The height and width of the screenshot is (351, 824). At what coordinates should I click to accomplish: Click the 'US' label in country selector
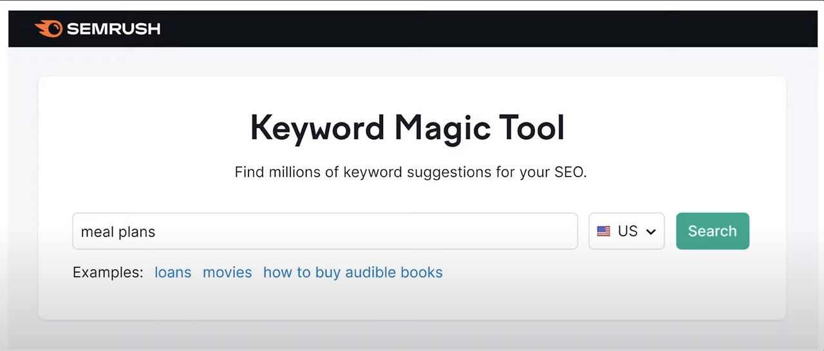click(x=628, y=231)
